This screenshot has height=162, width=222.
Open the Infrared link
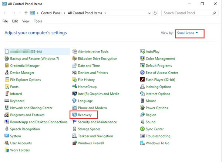point(16,94)
